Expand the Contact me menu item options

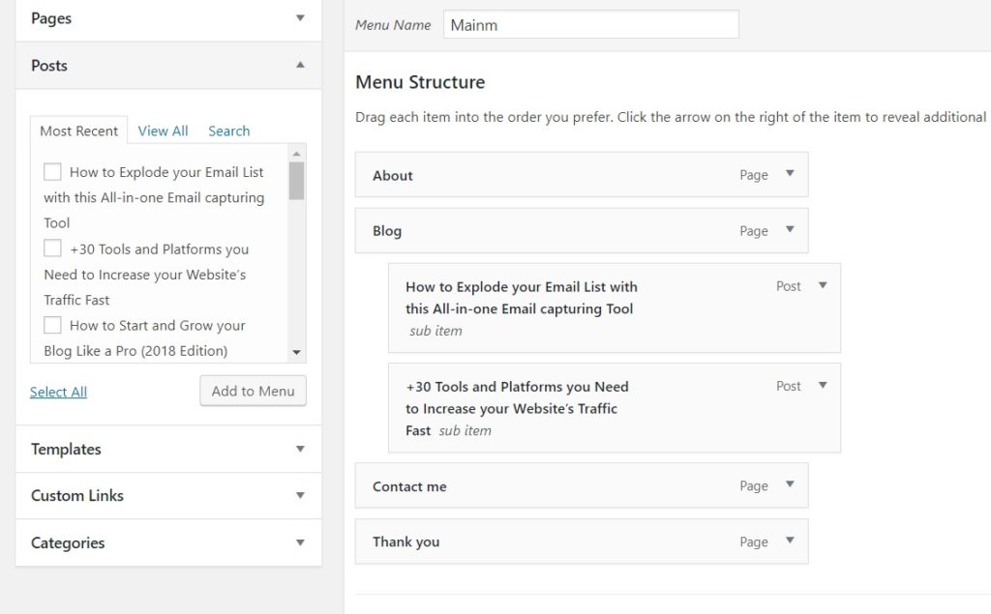(792, 485)
